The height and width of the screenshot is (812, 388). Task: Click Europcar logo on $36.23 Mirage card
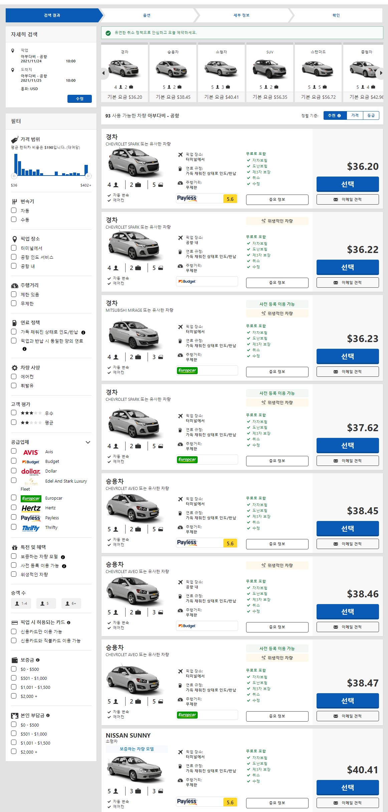click(187, 370)
